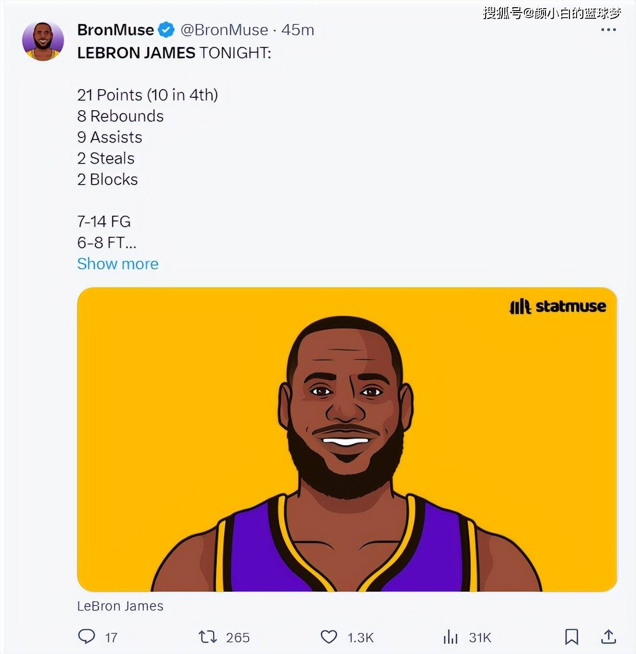The height and width of the screenshot is (654, 636).
Task: Repost using the retweet arrows icon
Action: (x=208, y=637)
